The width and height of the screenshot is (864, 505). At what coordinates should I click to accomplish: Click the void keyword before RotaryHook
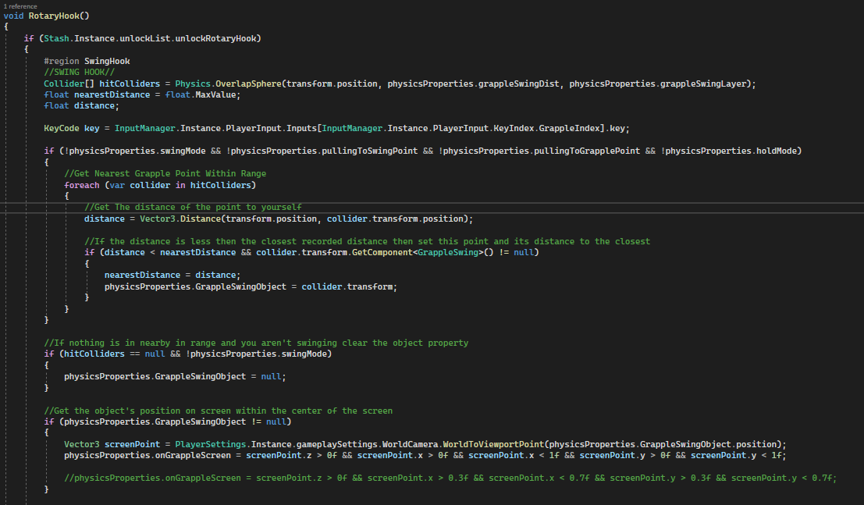(14, 16)
